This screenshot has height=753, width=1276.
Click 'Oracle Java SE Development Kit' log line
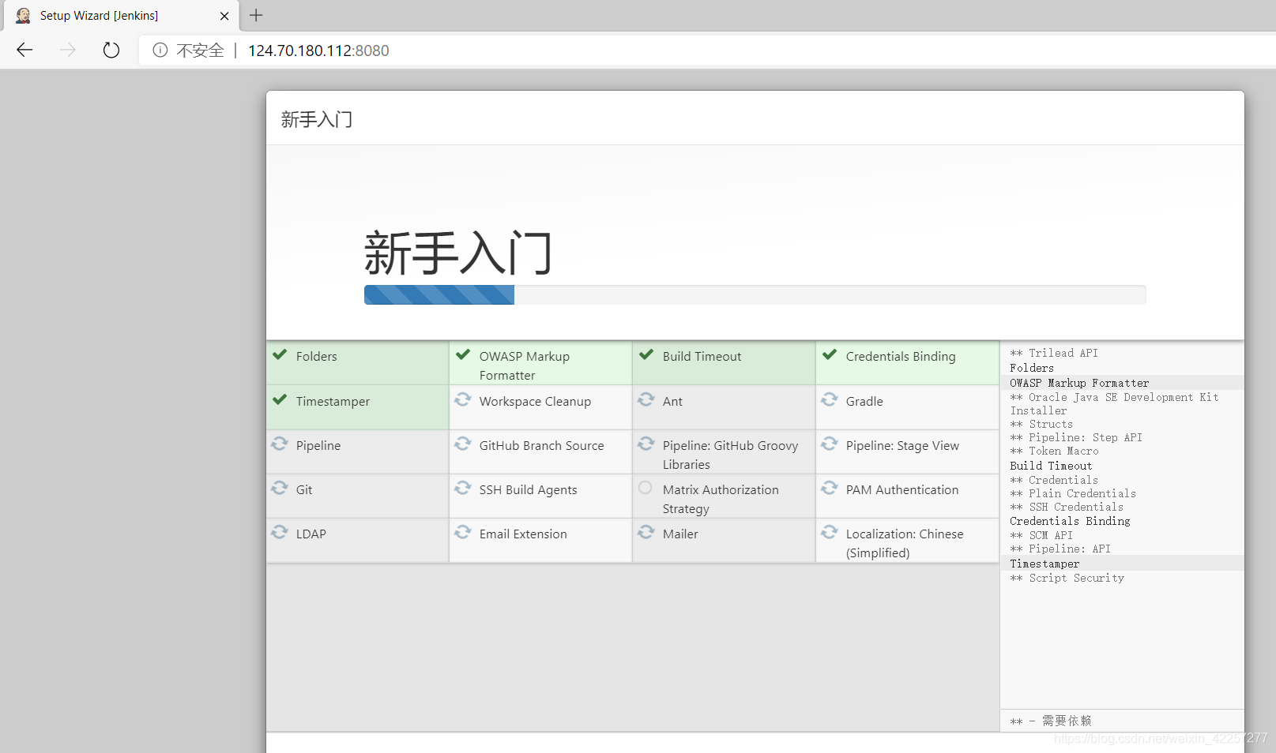(x=1114, y=404)
